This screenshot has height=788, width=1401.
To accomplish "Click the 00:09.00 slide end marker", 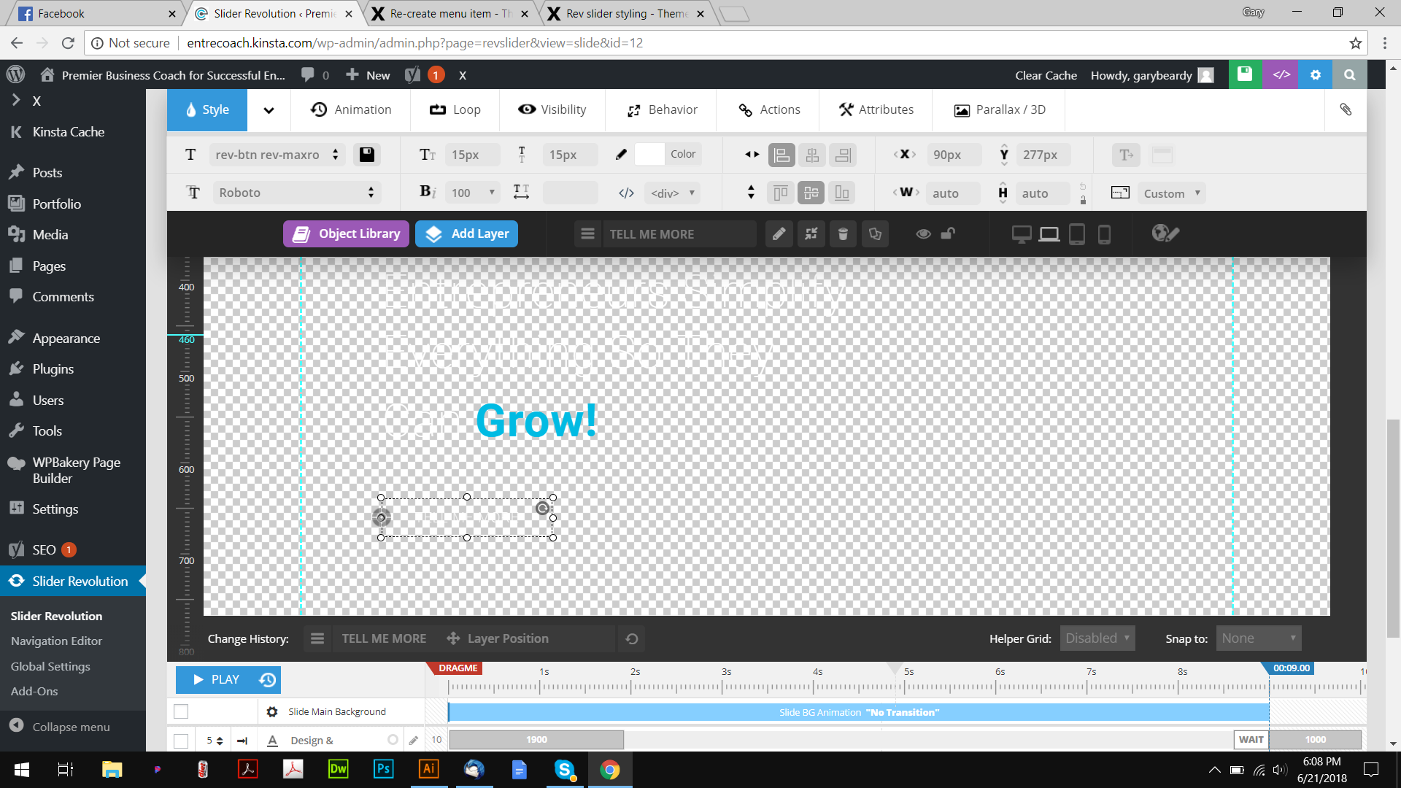I will 1291,668.
